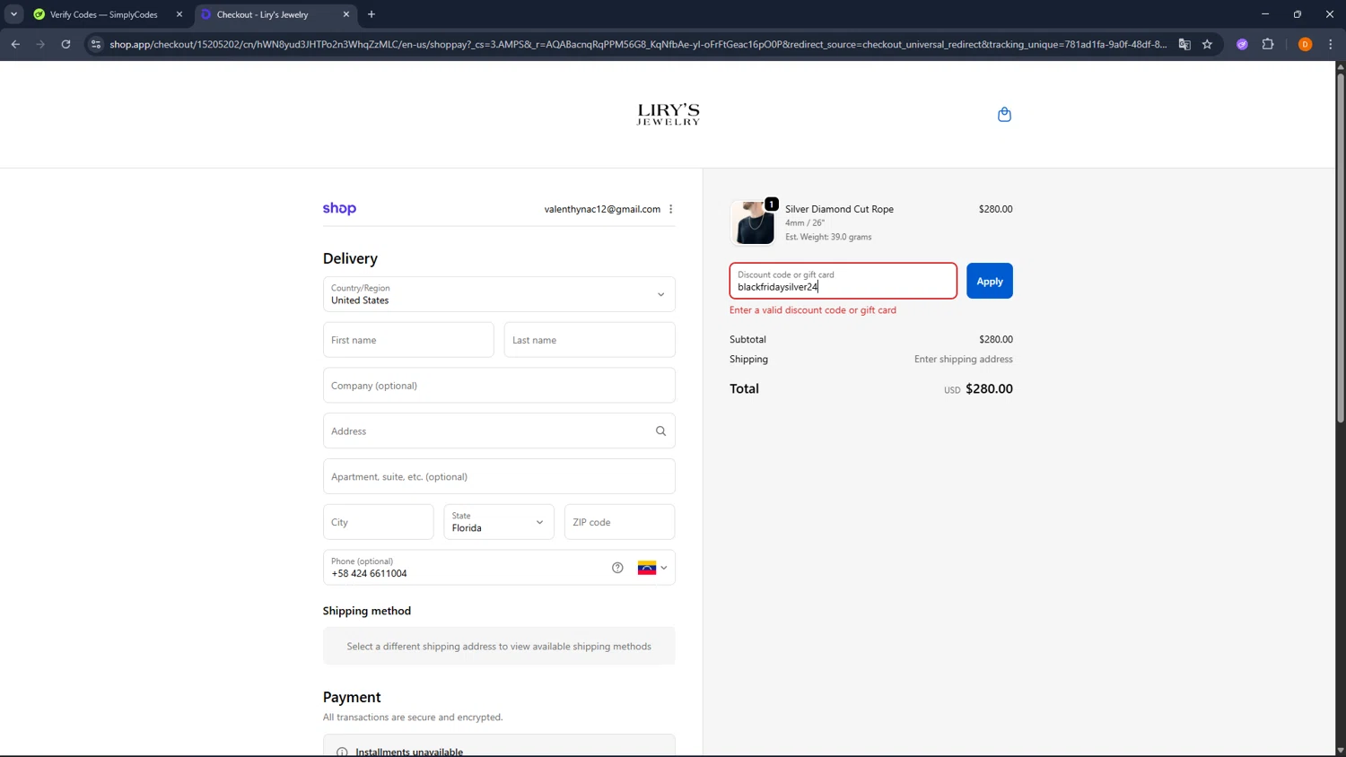Click the ZIP code field
1346x757 pixels.
619,522
